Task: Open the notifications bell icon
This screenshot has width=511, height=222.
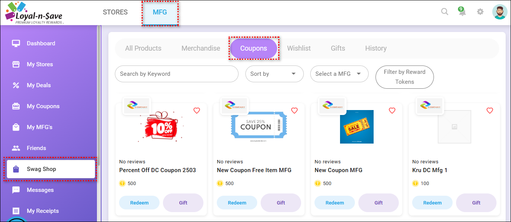Action: pyautogui.click(x=462, y=12)
